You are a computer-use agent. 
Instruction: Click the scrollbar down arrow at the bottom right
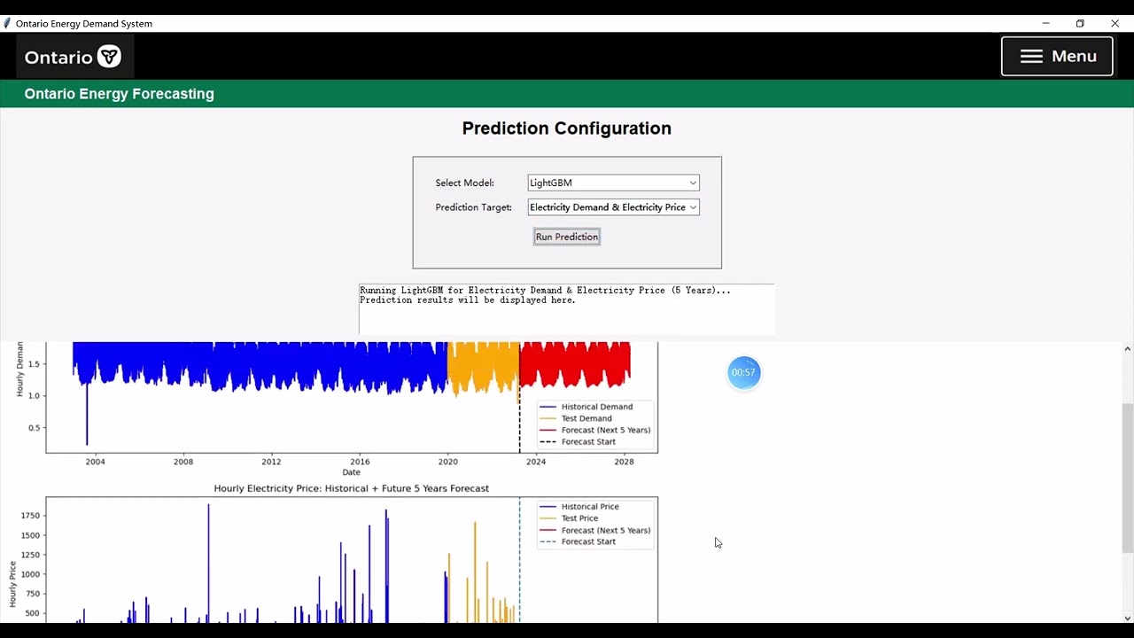point(1127,618)
